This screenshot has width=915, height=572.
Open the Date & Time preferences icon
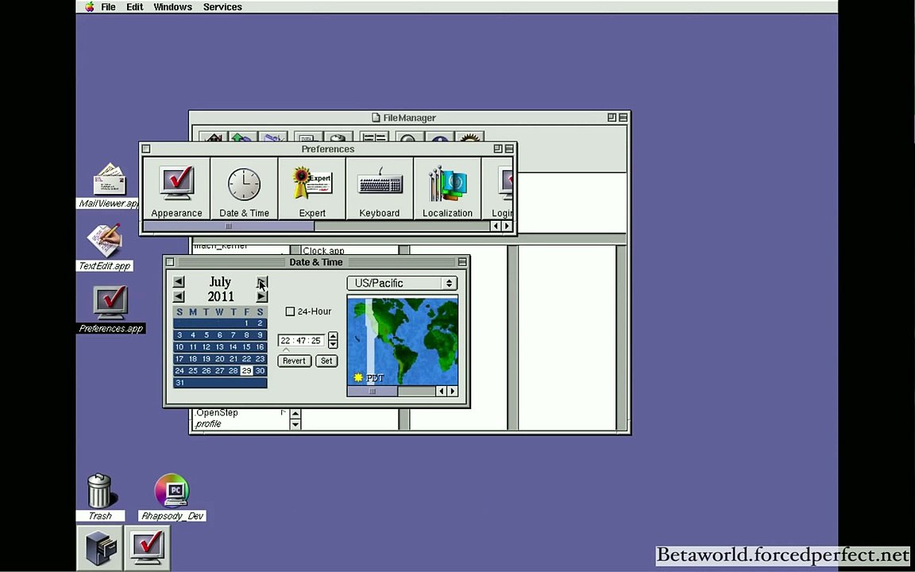click(244, 188)
